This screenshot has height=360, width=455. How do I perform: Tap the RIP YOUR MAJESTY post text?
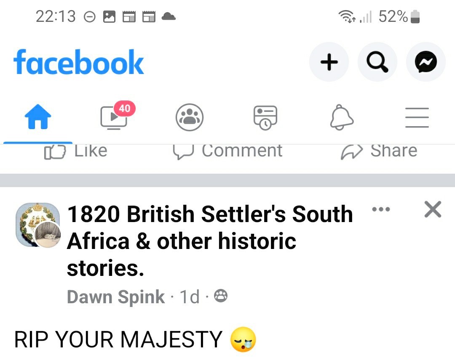click(118, 339)
